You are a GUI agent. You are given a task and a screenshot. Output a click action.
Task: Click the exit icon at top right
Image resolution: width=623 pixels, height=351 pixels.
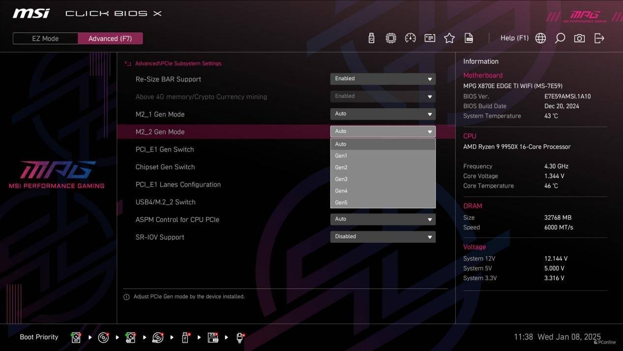click(599, 38)
